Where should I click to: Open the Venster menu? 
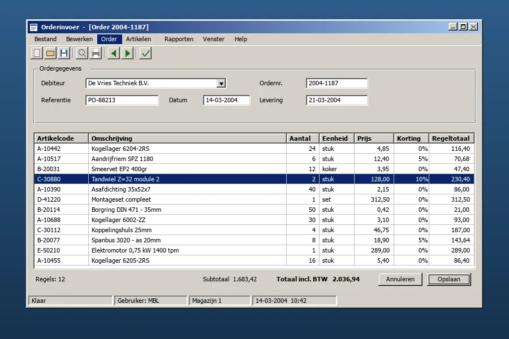coord(214,39)
